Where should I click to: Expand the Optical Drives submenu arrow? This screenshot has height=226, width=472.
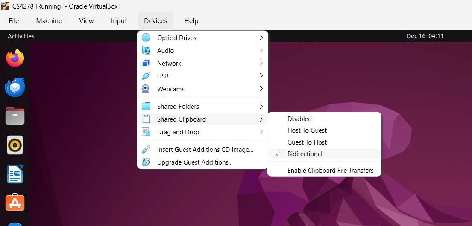(x=261, y=38)
